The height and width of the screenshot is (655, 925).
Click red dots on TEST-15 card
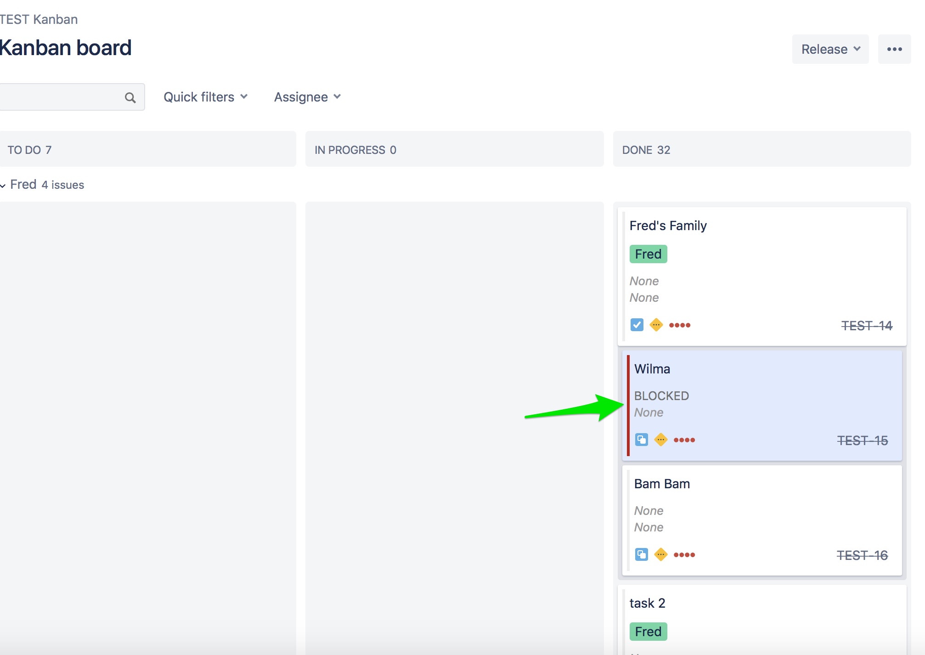(684, 440)
